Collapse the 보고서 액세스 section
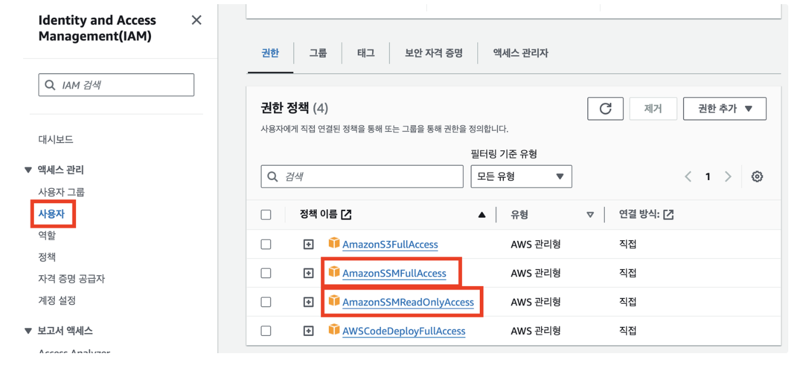Screen dimensions: 799x371 click(x=28, y=331)
